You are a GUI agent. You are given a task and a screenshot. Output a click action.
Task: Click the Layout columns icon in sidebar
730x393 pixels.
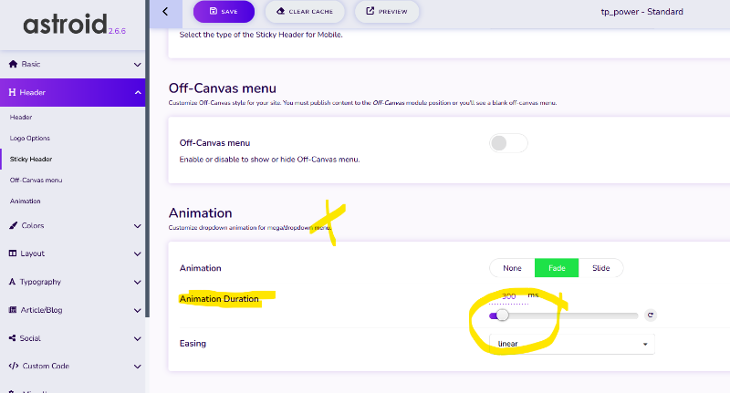pyautogui.click(x=13, y=253)
